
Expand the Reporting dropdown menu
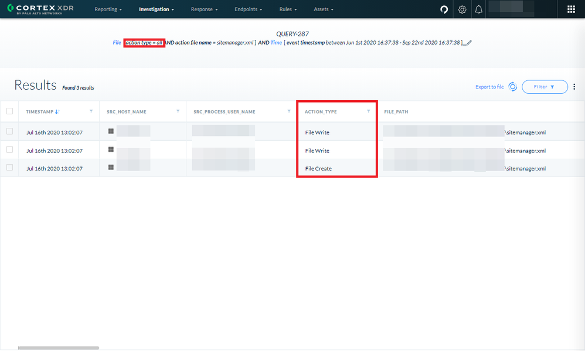(x=108, y=9)
